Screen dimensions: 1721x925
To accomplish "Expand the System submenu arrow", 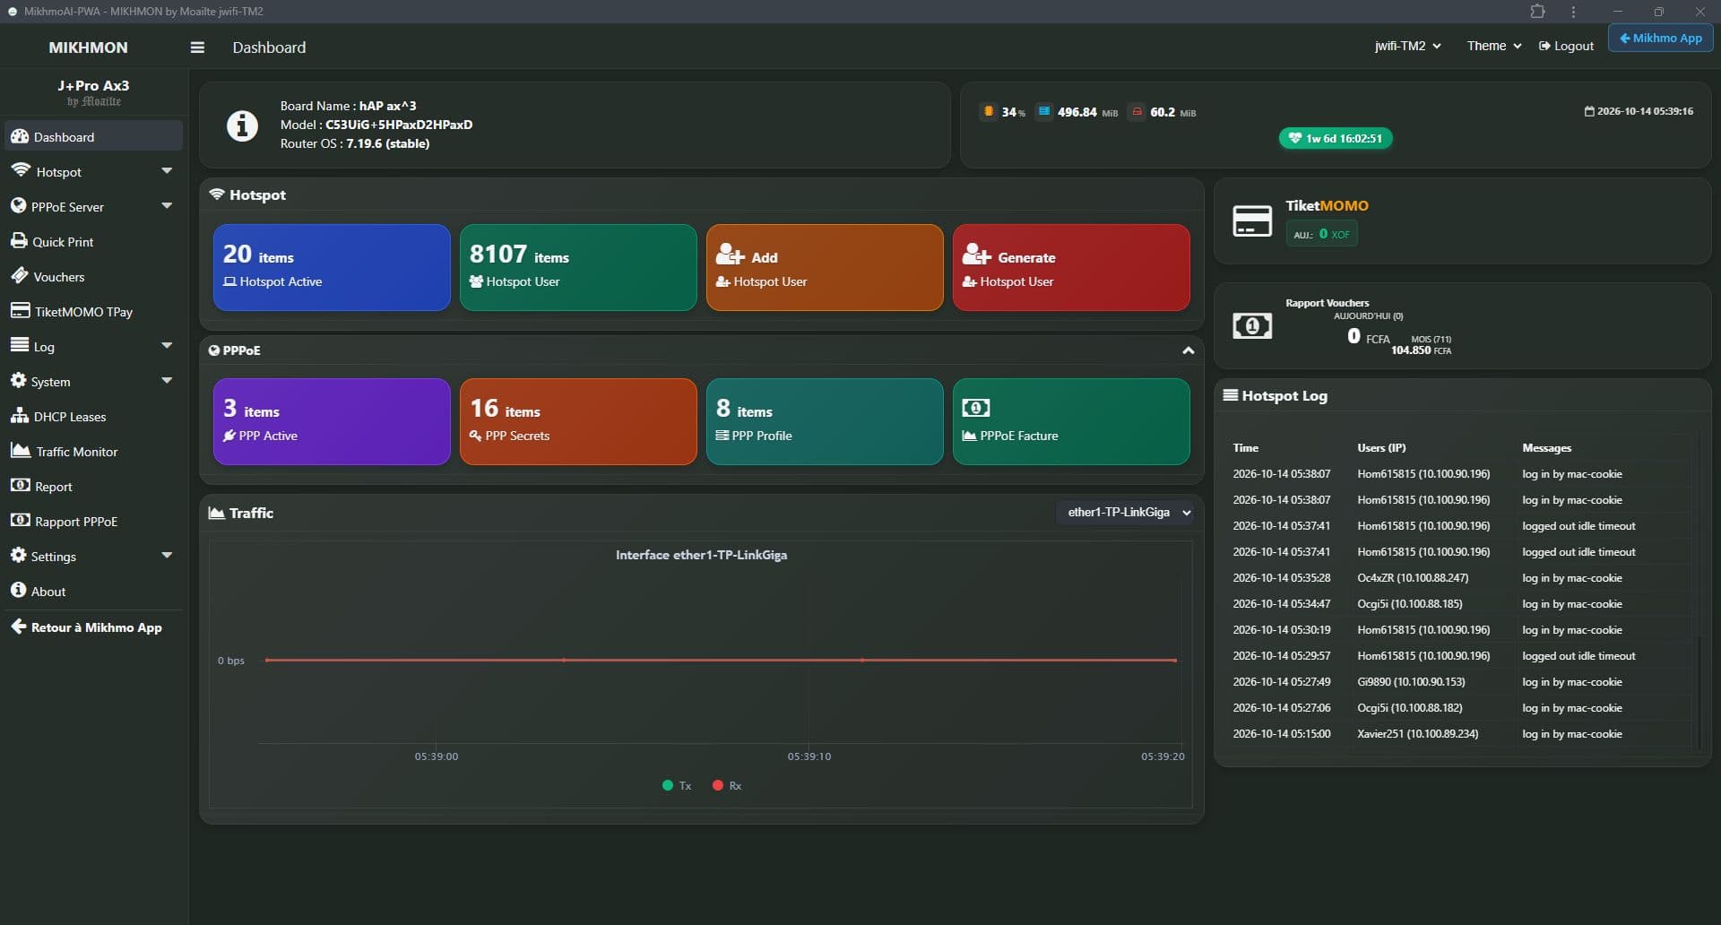I will 167,381.
